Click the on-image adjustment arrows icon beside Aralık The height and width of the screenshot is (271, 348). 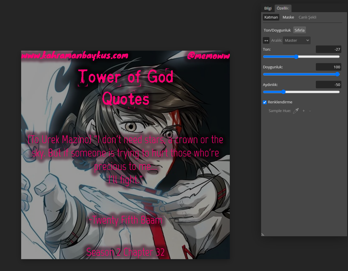tap(266, 41)
